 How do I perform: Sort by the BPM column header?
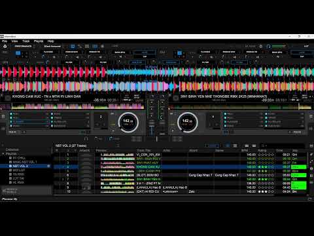click(x=245, y=150)
